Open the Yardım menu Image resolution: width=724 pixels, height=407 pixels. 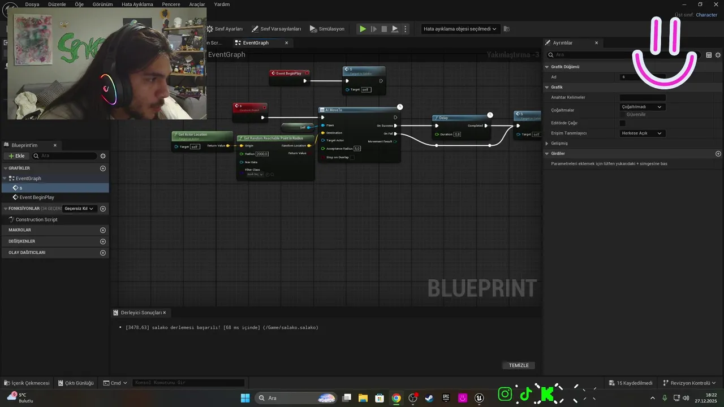click(222, 4)
